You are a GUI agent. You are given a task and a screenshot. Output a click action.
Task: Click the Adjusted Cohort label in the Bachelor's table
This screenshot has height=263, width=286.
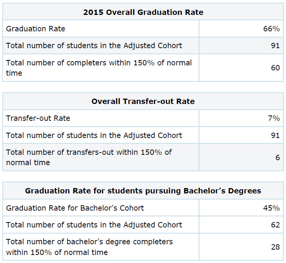pos(94,225)
